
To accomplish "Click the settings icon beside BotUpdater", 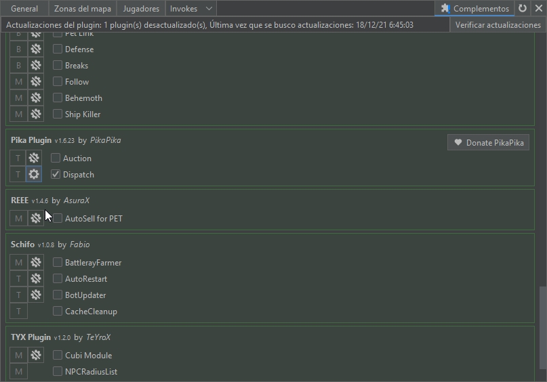I will pos(36,295).
